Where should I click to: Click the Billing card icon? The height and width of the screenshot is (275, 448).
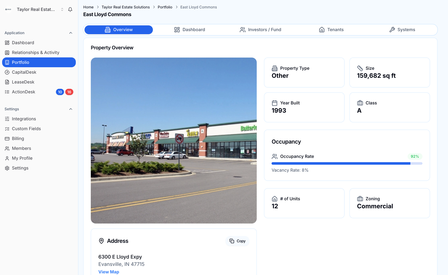7,139
